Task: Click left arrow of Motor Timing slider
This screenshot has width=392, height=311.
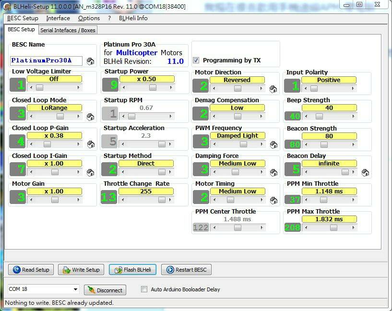Action: (214, 200)
